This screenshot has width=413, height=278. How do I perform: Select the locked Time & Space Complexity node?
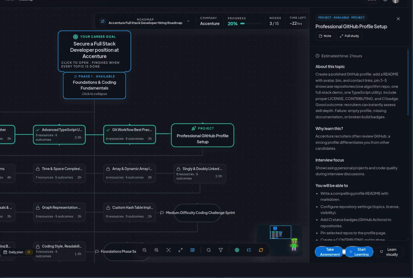tap(59, 173)
